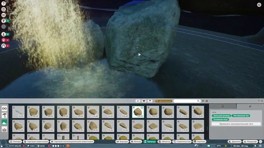This screenshot has height=148, width=264.
Task: Click the in-game date display in status bar
Action: coord(241,146)
